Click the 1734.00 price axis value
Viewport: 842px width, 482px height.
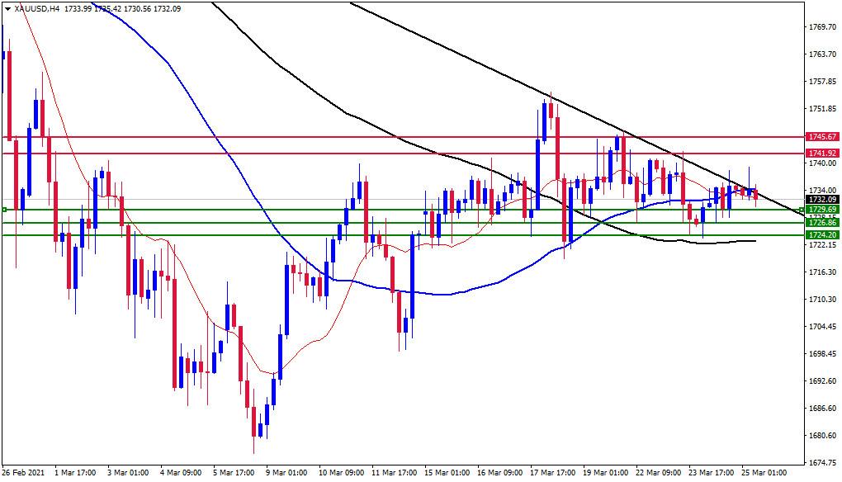(823, 191)
